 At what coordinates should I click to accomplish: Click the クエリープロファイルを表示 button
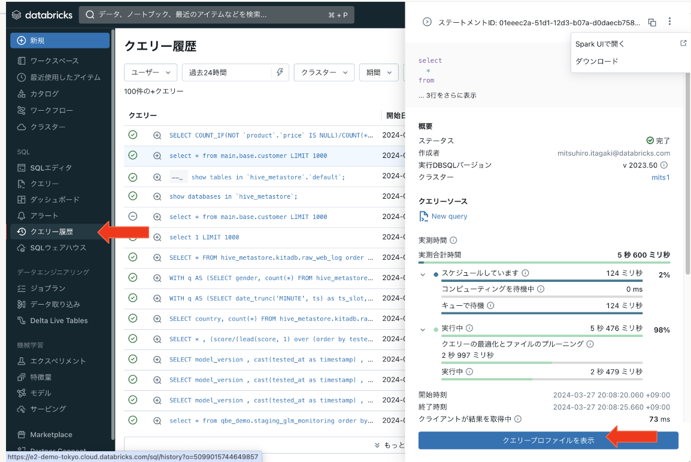pos(548,440)
